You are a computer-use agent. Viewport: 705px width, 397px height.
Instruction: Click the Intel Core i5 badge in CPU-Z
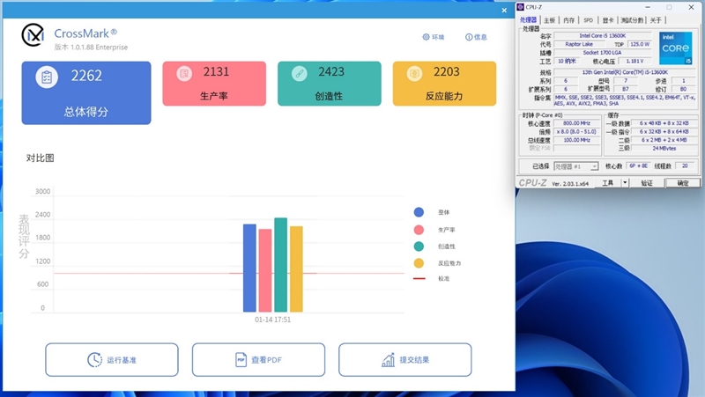point(675,48)
